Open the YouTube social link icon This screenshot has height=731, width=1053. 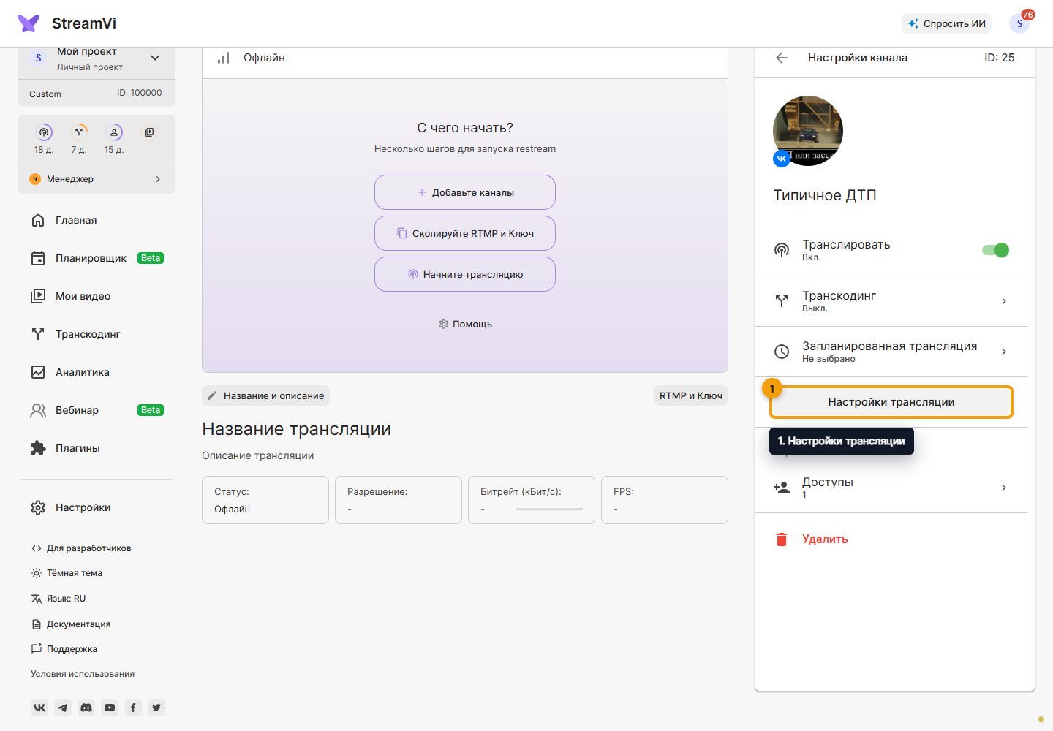pyautogui.click(x=110, y=708)
